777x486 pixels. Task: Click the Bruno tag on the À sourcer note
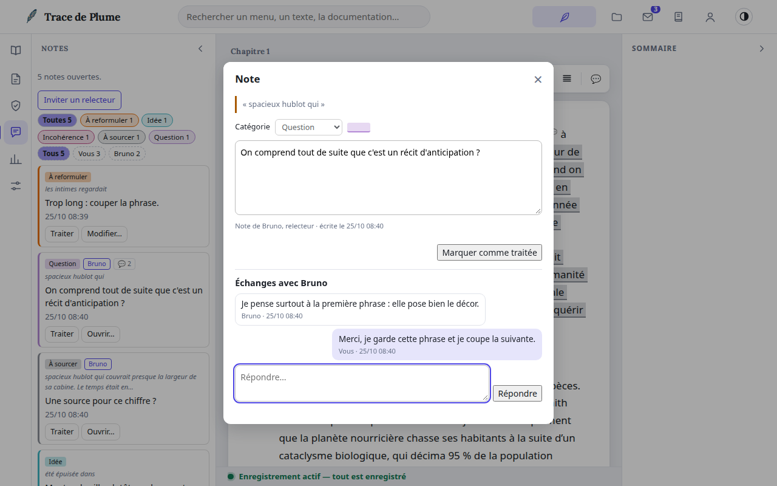pos(98,364)
